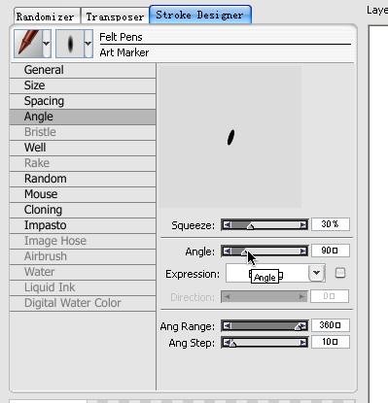The height and width of the screenshot is (403, 388).
Task: Click the Squeeze slider right arrow
Action: pyautogui.click(x=302, y=224)
